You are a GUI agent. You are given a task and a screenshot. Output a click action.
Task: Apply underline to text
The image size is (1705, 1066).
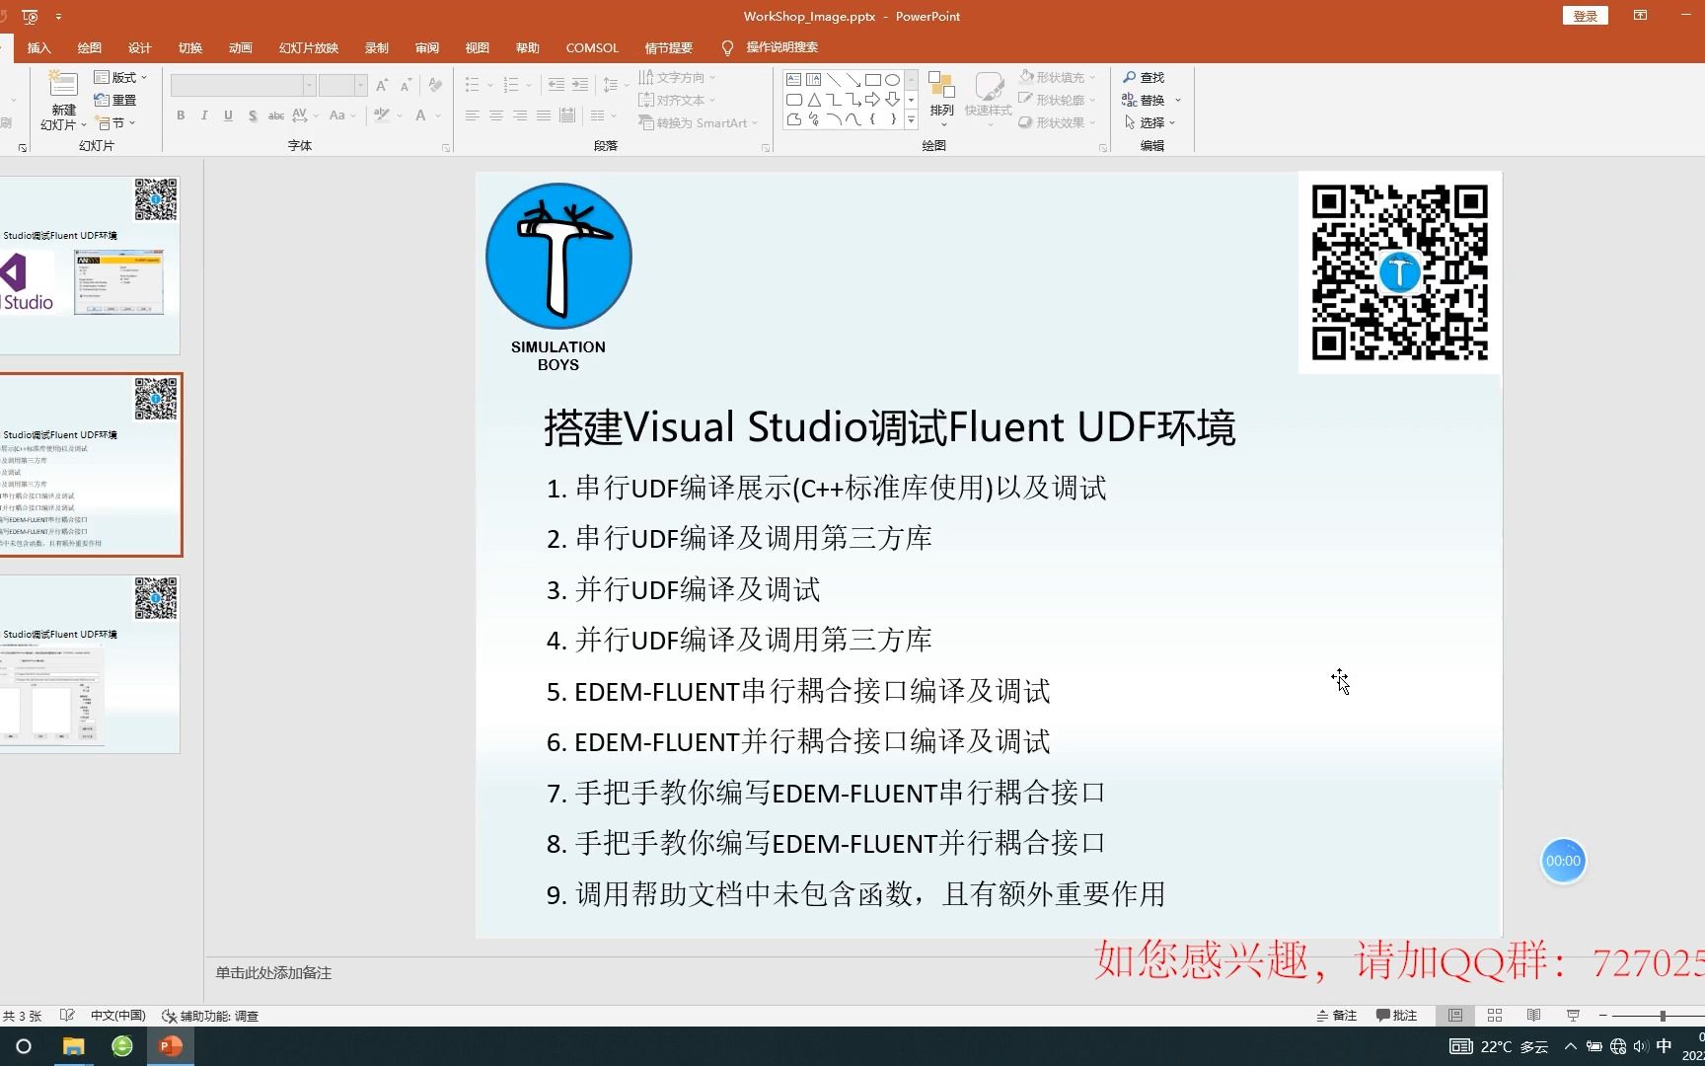point(228,115)
